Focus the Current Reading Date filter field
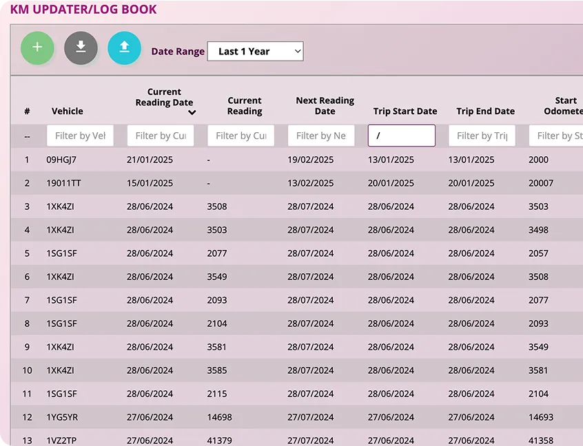Screen dimensions: 583x446 (161, 136)
